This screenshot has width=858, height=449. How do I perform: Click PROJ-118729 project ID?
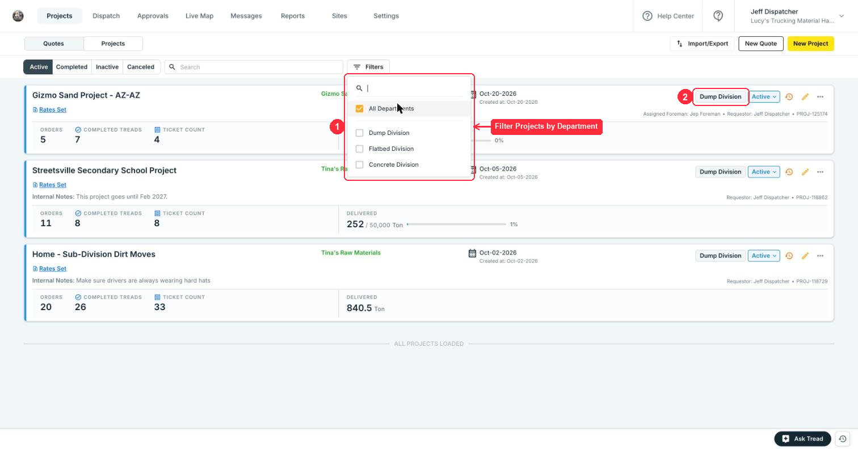click(x=811, y=282)
